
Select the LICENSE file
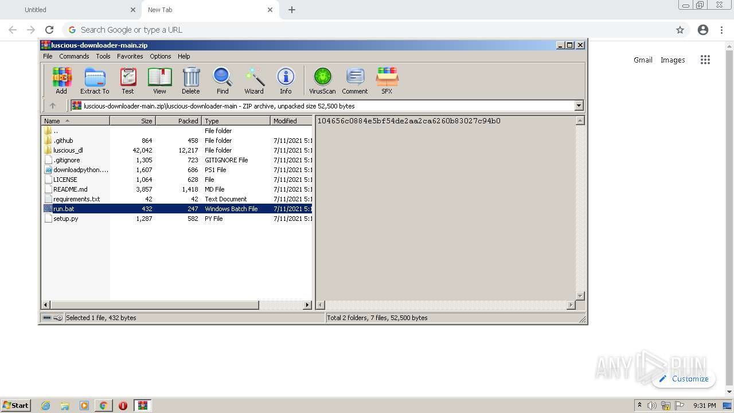[177, 180]
